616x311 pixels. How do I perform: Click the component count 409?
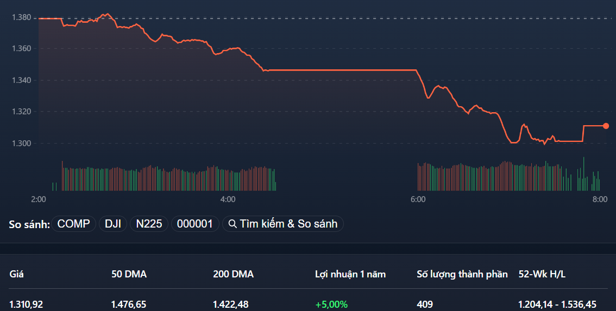[425, 304]
